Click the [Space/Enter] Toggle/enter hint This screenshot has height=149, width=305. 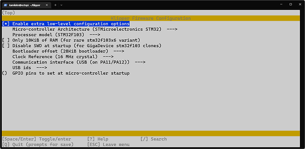37,139
